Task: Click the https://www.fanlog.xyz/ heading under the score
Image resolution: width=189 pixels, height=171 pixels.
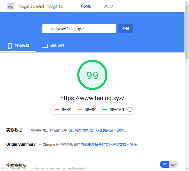Action: pos(92,98)
